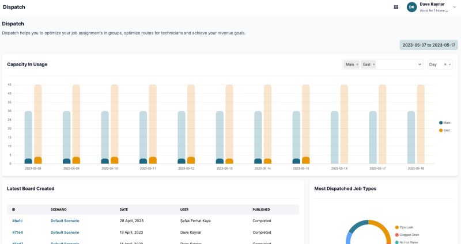Click the East capacity bar for 2023-05-17
The height and width of the screenshot is (244, 461).
click(x=382, y=124)
